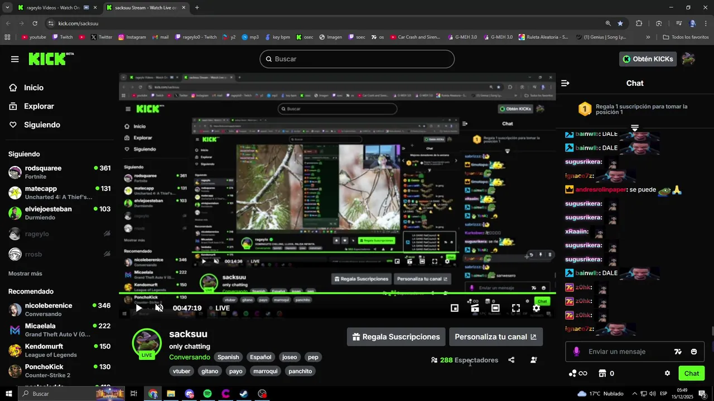The height and width of the screenshot is (401, 714).
Task: Collapse the chat panel
Action: click(565, 83)
